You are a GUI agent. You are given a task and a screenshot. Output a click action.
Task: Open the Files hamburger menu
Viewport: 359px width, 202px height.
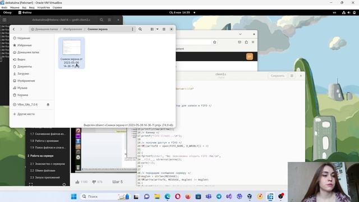164,29
